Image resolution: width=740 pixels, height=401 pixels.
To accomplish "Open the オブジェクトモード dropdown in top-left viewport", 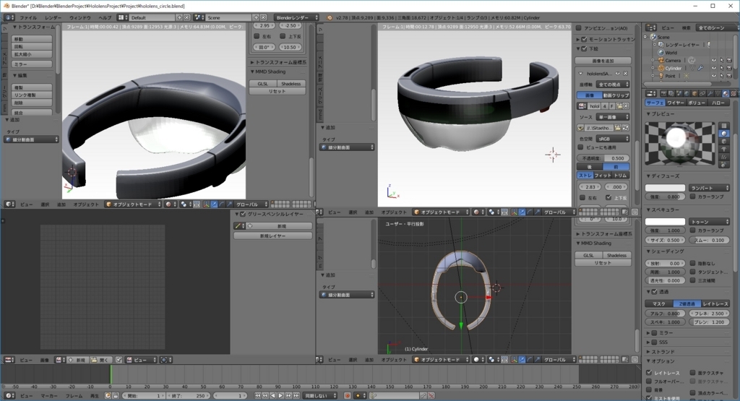I will point(134,204).
